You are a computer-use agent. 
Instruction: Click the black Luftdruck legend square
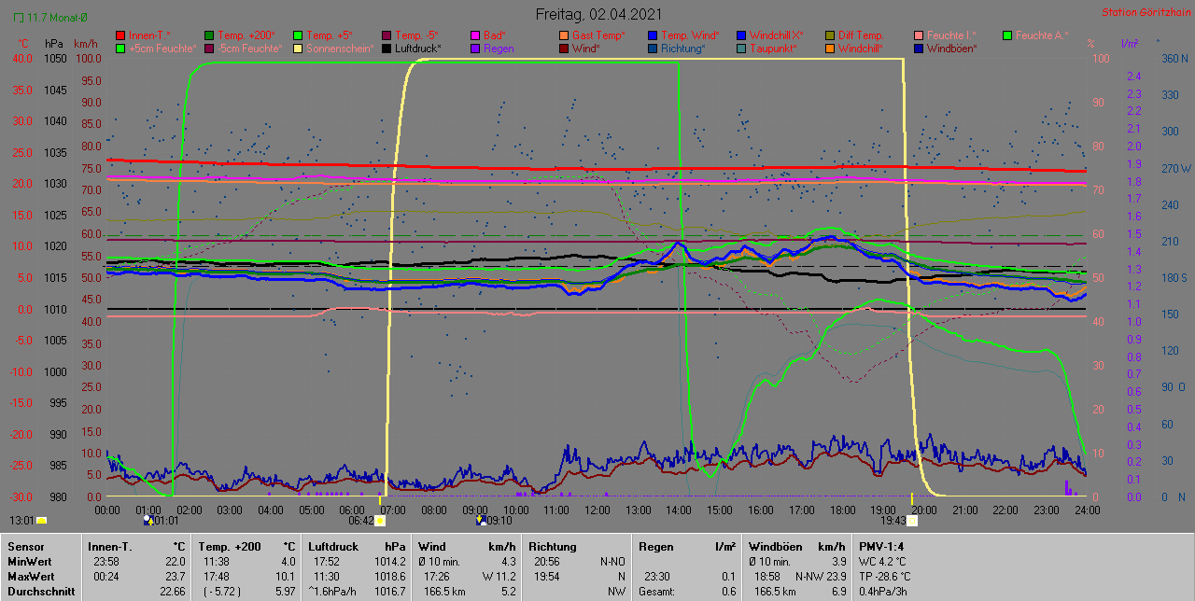(387, 49)
